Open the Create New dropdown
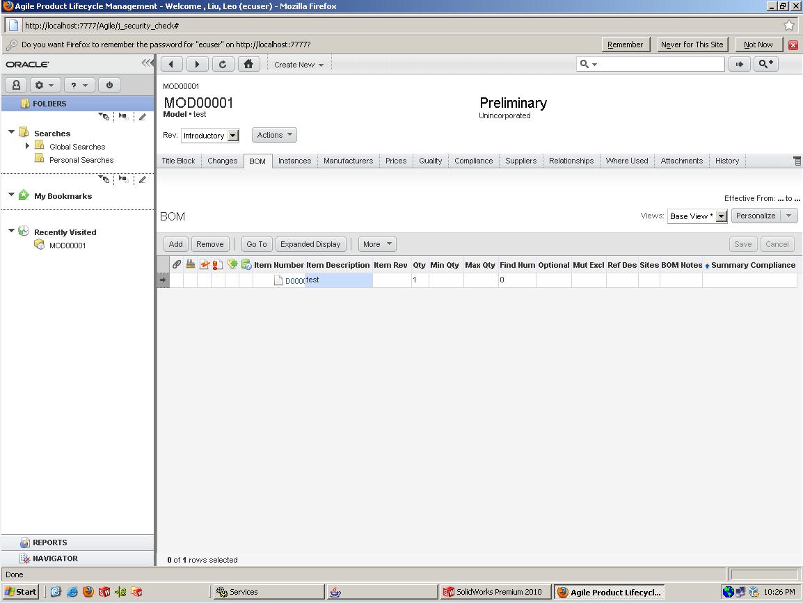The height and width of the screenshot is (603, 803). tap(299, 65)
